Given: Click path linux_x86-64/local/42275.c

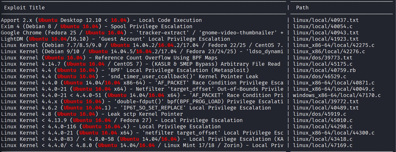Looking at the screenshot, I should point(334,45).
